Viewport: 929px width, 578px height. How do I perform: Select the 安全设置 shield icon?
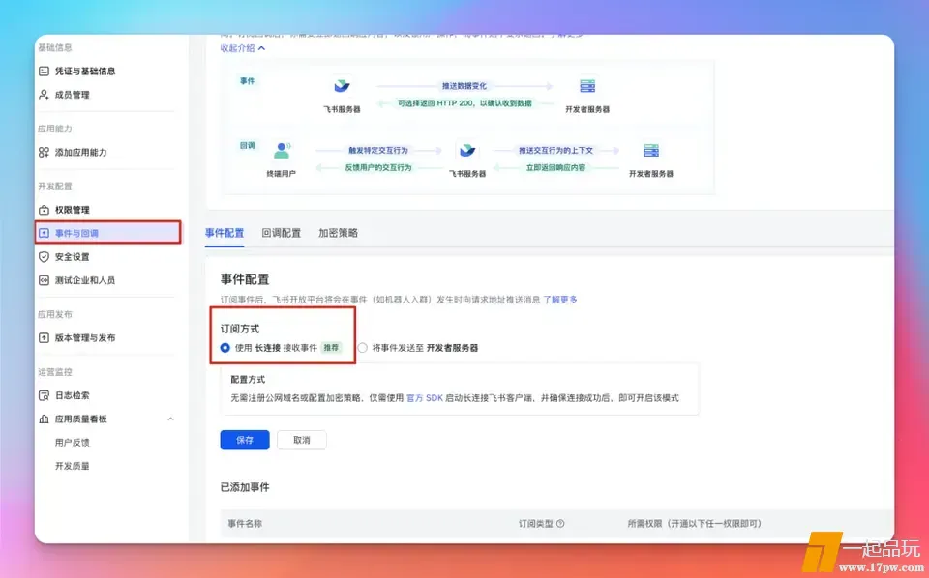[x=44, y=257]
